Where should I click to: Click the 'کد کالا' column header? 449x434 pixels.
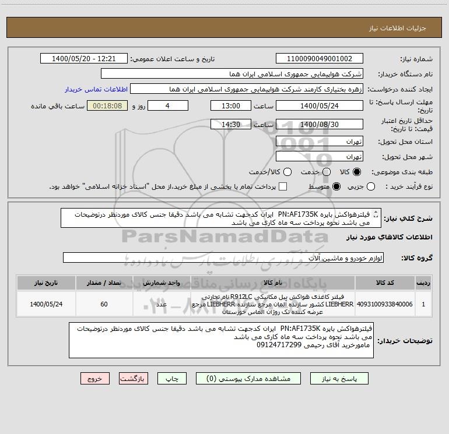[385, 283]
